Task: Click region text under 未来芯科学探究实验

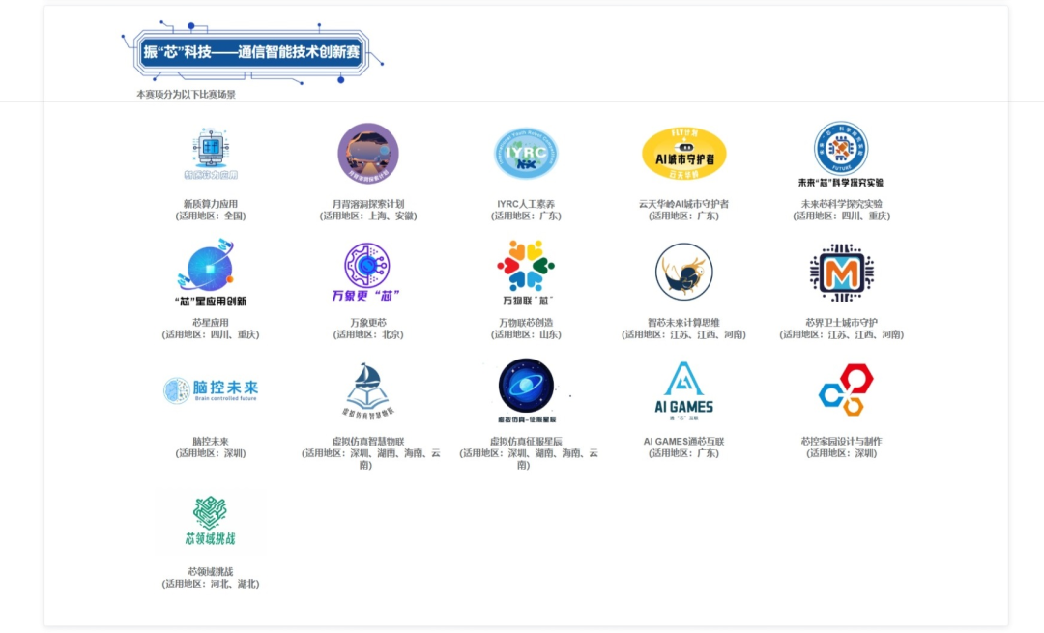Action: (842, 216)
